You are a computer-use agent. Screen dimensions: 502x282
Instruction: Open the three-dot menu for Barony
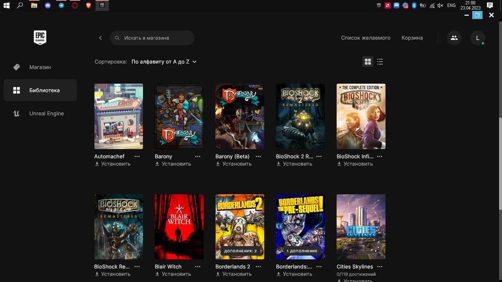click(197, 157)
